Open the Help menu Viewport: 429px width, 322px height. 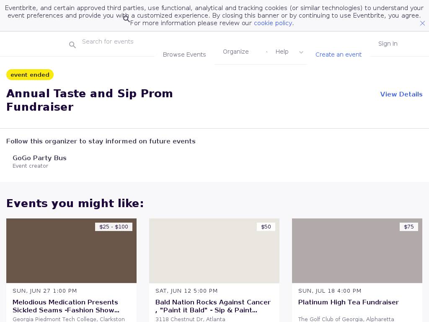pyautogui.click(x=282, y=52)
